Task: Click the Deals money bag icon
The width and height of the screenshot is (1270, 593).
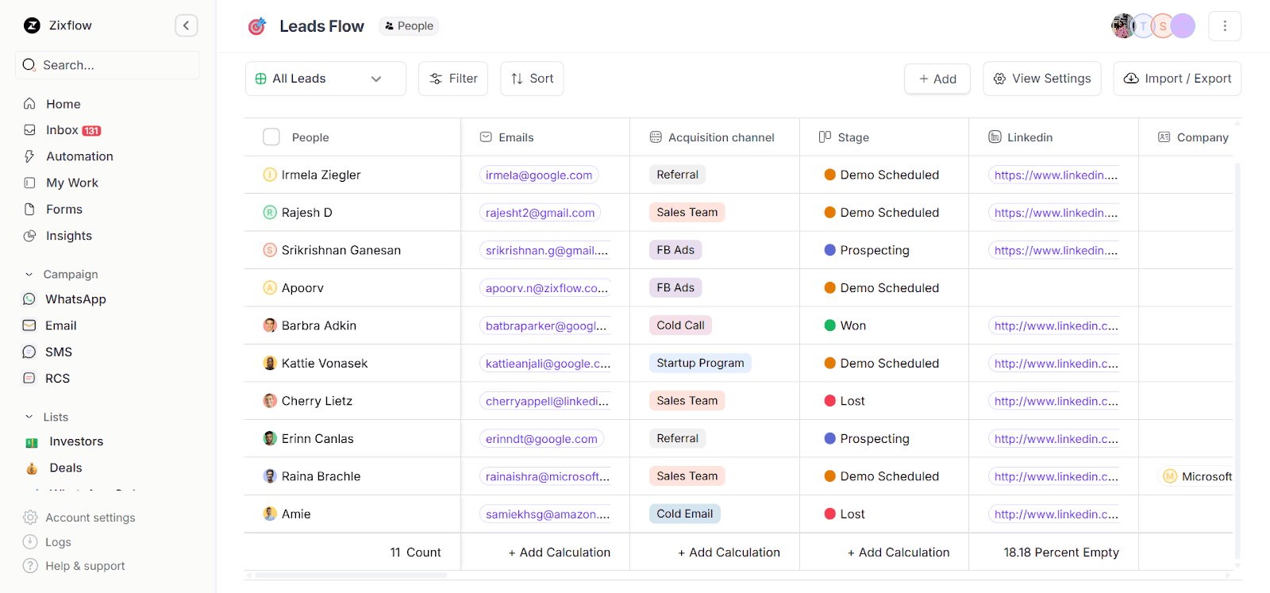Action: tap(32, 468)
